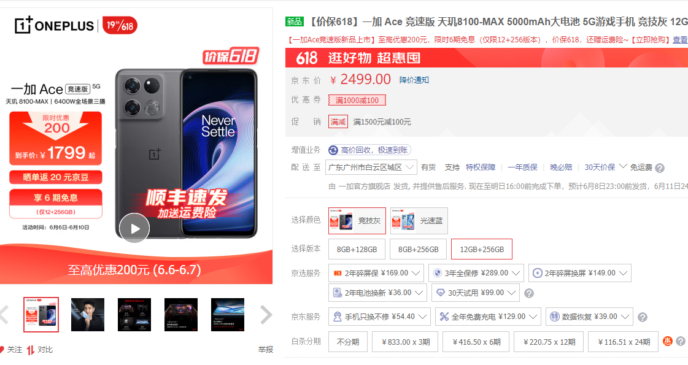Expand more support services chevron after 30天价保
Image resolution: width=688 pixels, height=365 pixels.
coord(622,166)
